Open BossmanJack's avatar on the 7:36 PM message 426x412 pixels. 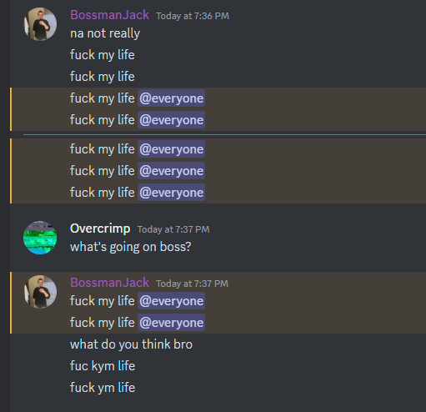40,24
